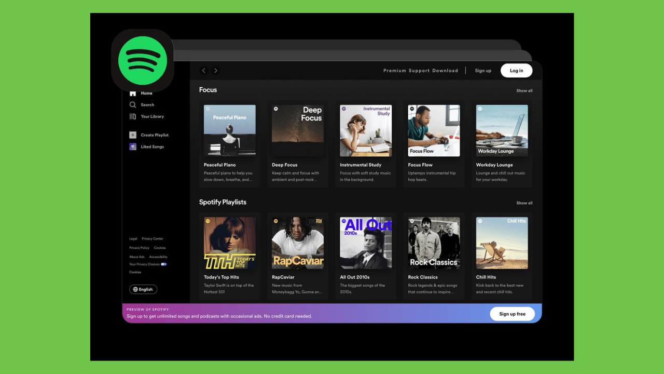Open the Focus section heading
The image size is (664, 374).
(208, 90)
